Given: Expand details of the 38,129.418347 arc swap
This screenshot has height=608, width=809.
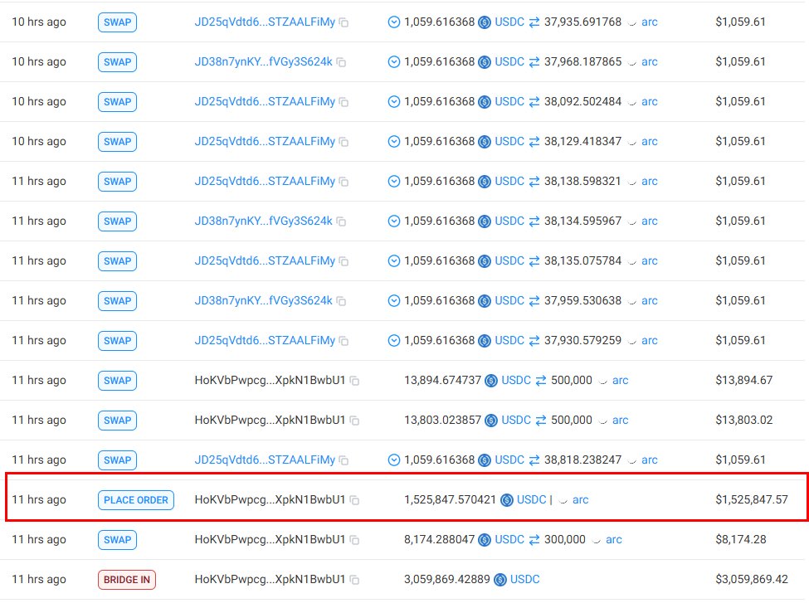Looking at the screenshot, I should [x=393, y=141].
